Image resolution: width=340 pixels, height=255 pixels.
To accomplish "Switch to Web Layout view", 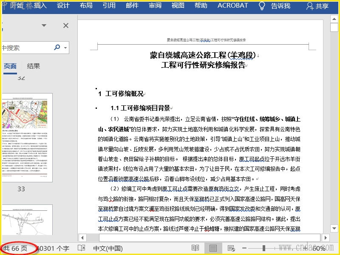I will [231, 248].
